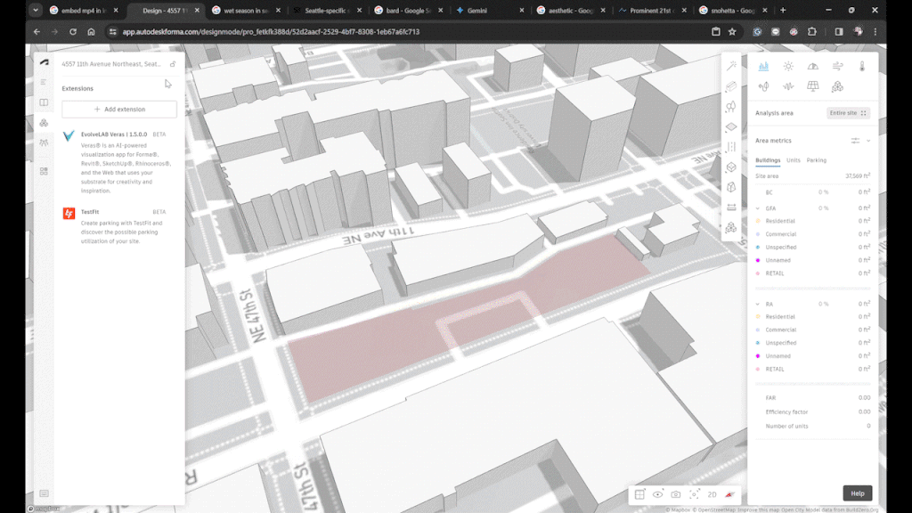Viewport: 912px width, 513px height.
Task: Open the Microclimate thermometer analysis
Action: click(862, 66)
